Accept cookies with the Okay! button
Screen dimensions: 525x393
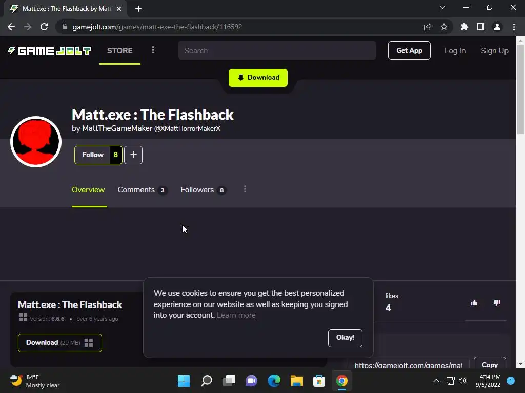tap(345, 338)
